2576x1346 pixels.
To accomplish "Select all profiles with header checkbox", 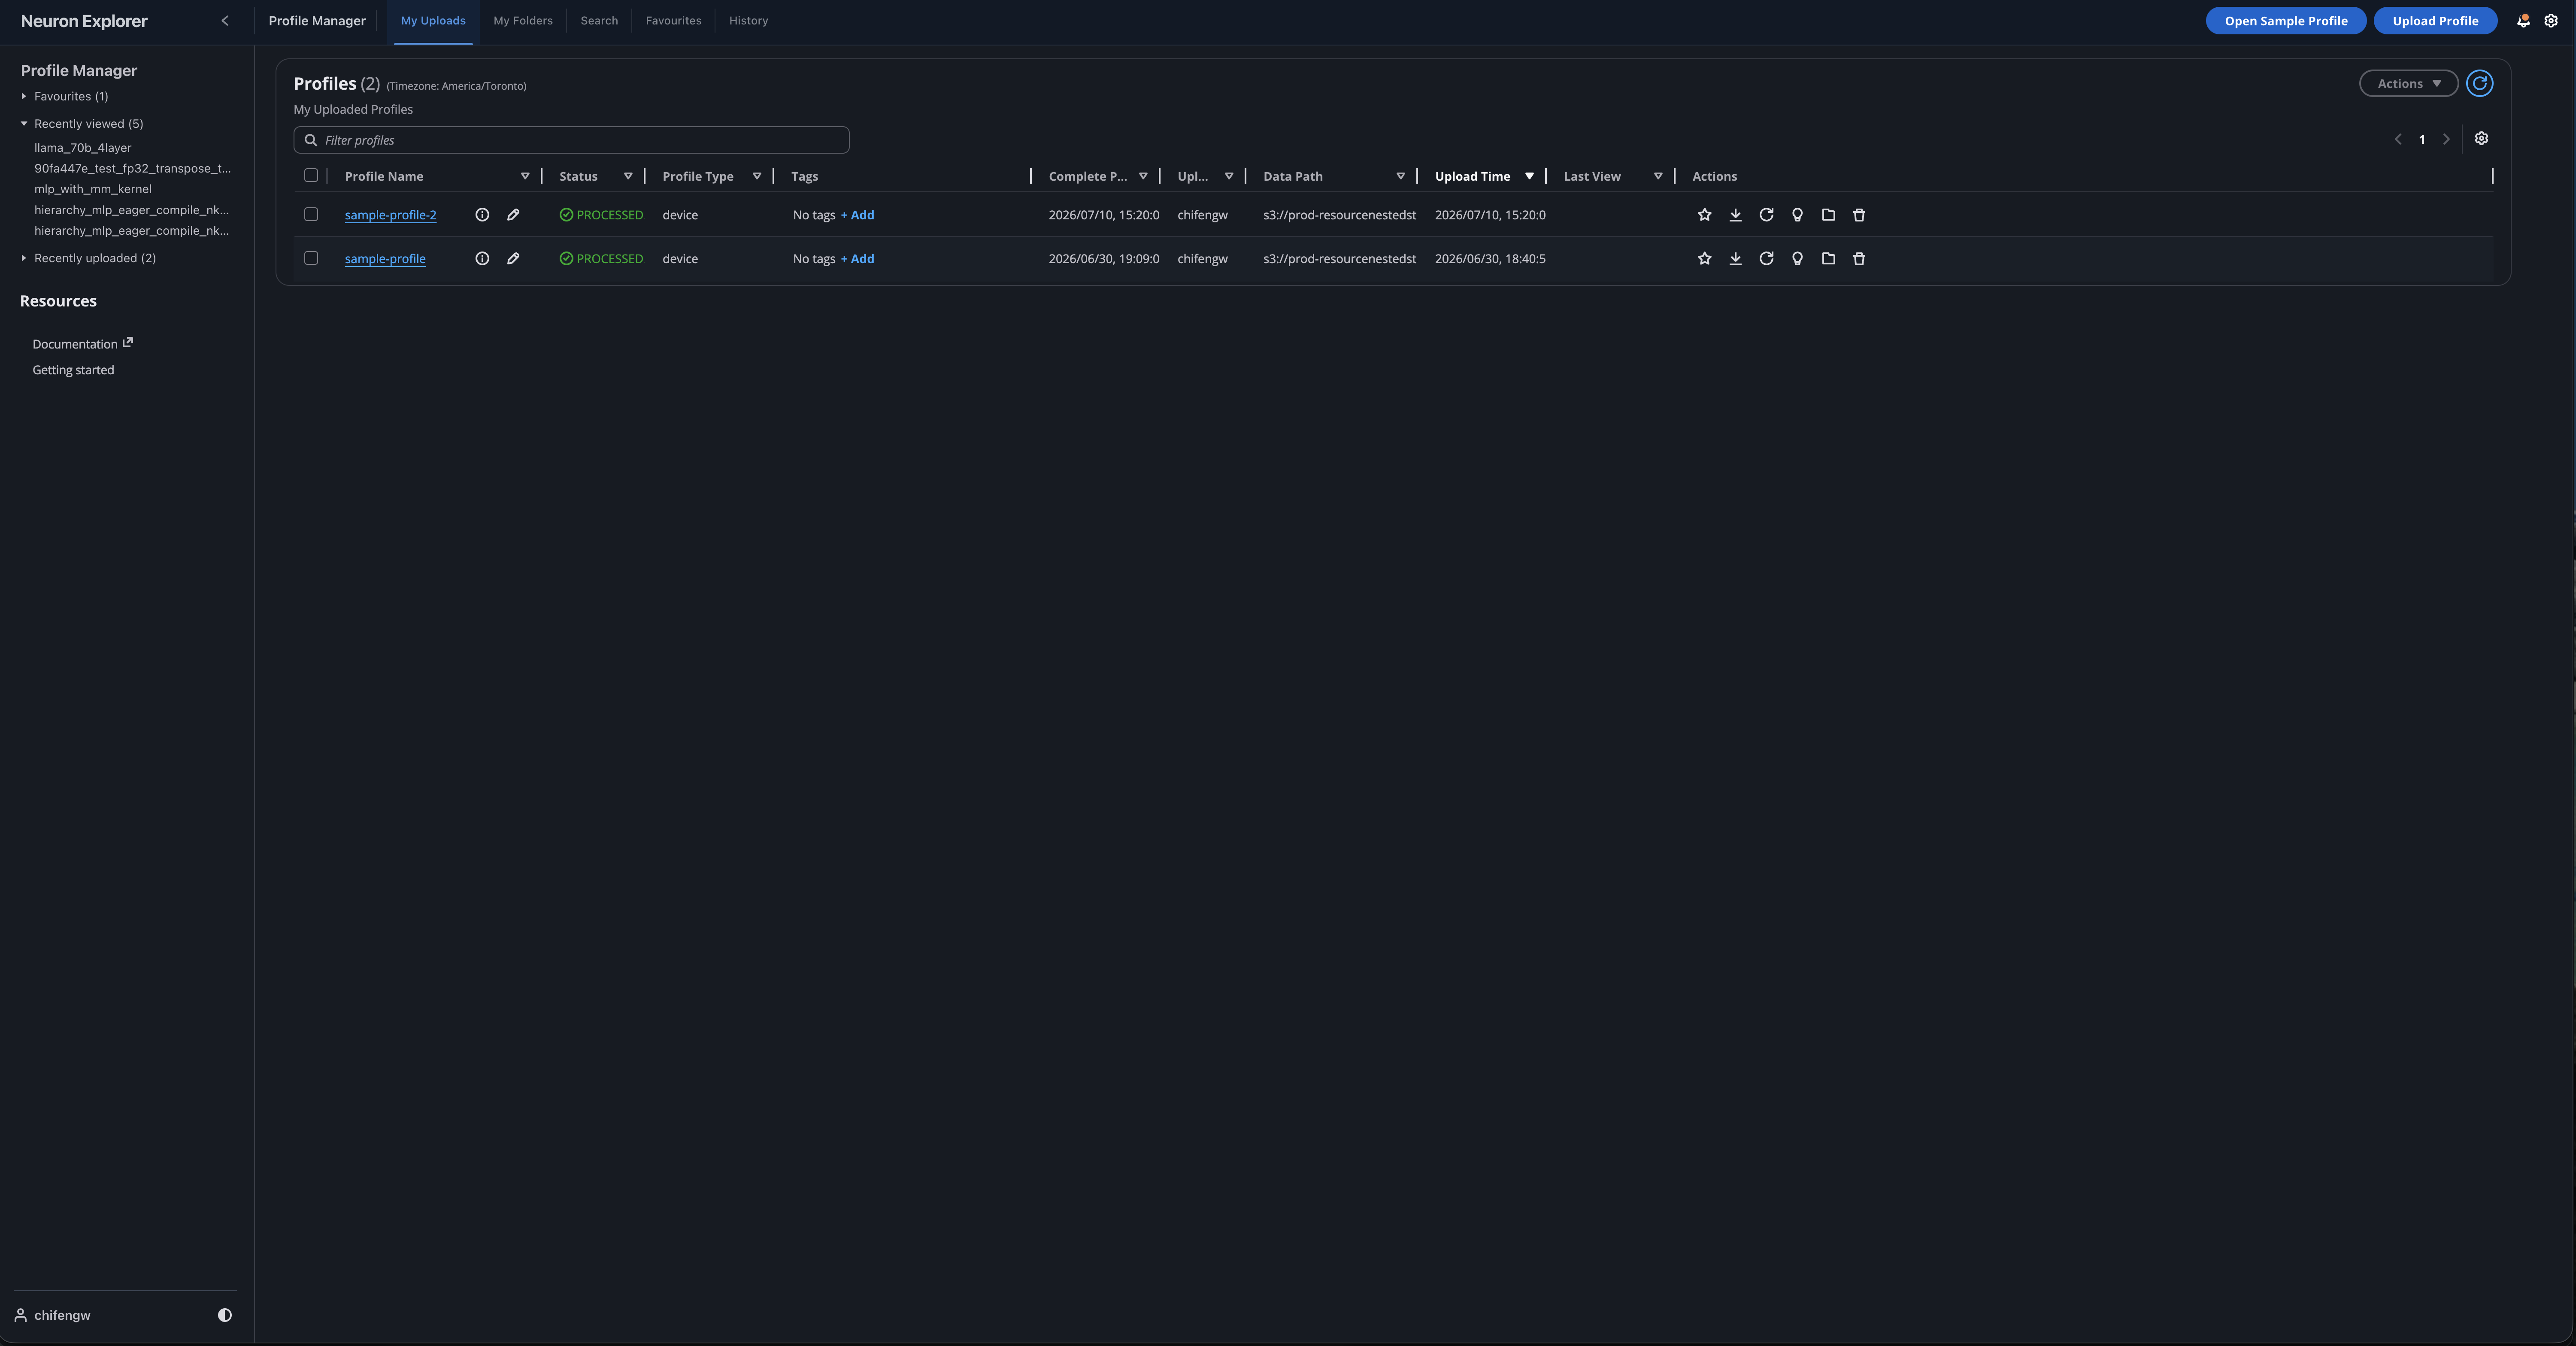I will tap(311, 175).
